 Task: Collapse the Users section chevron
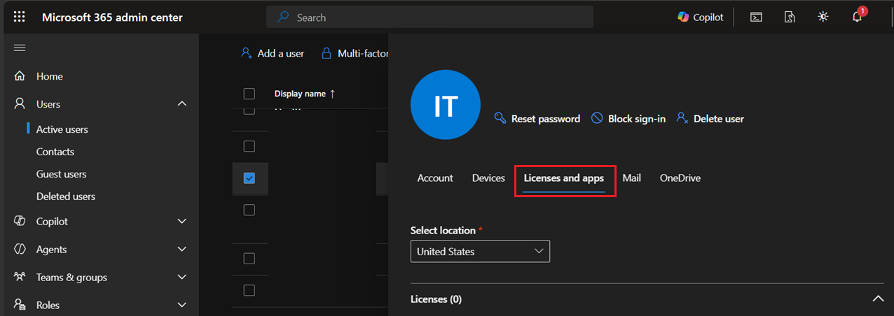point(182,103)
